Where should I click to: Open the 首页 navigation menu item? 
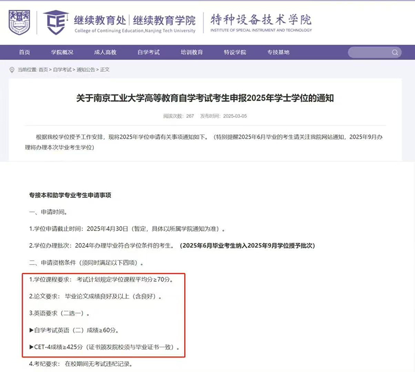(x=24, y=52)
